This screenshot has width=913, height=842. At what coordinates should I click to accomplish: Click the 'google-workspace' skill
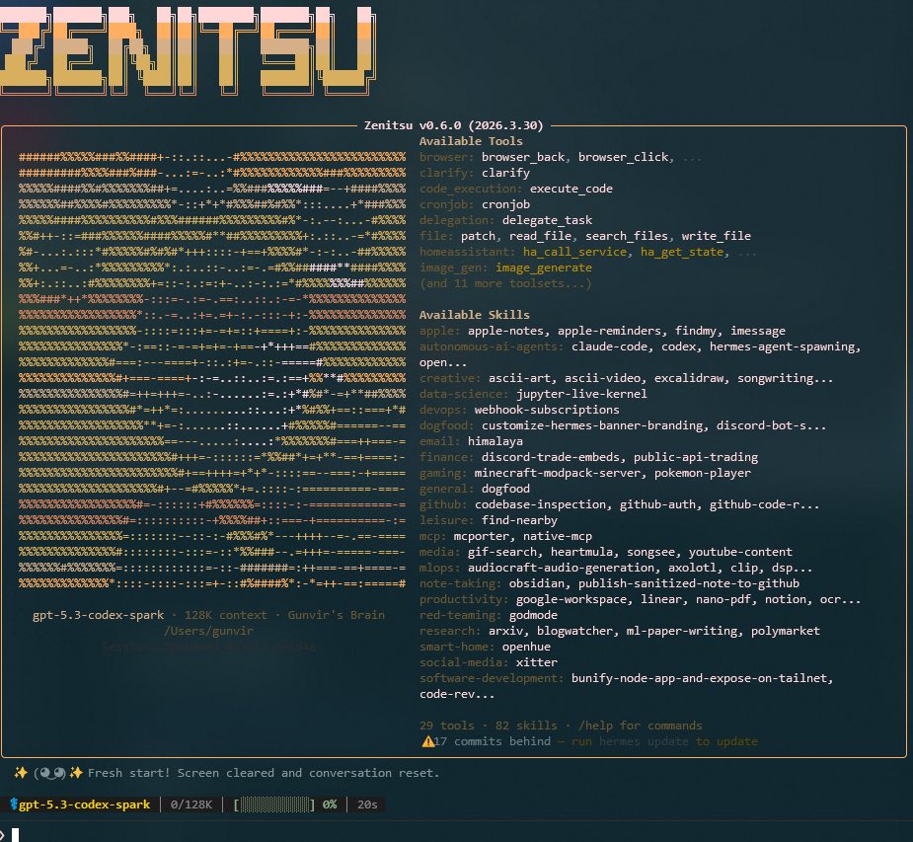pos(571,599)
